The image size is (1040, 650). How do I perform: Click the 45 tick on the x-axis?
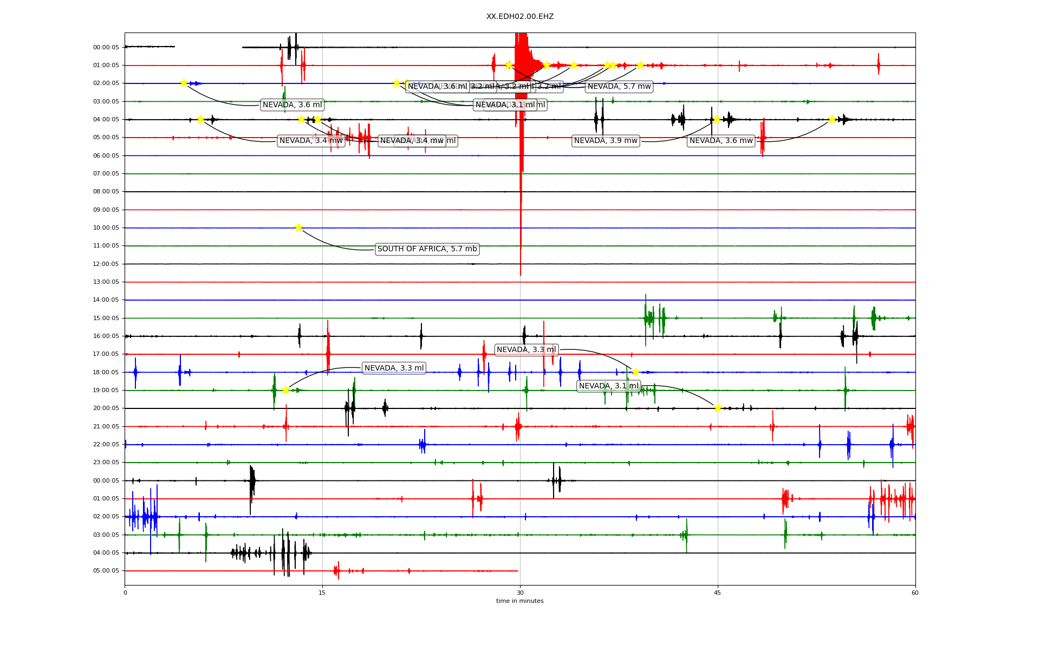point(717,593)
